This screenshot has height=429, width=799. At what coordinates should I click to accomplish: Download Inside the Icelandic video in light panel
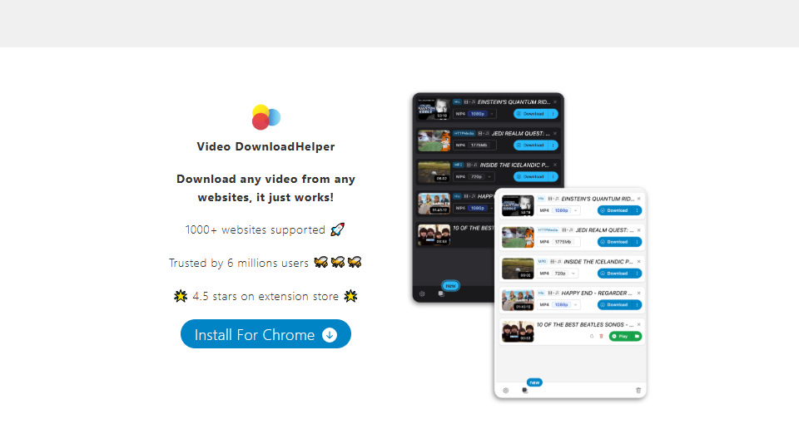pyautogui.click(x=614, y=274)
